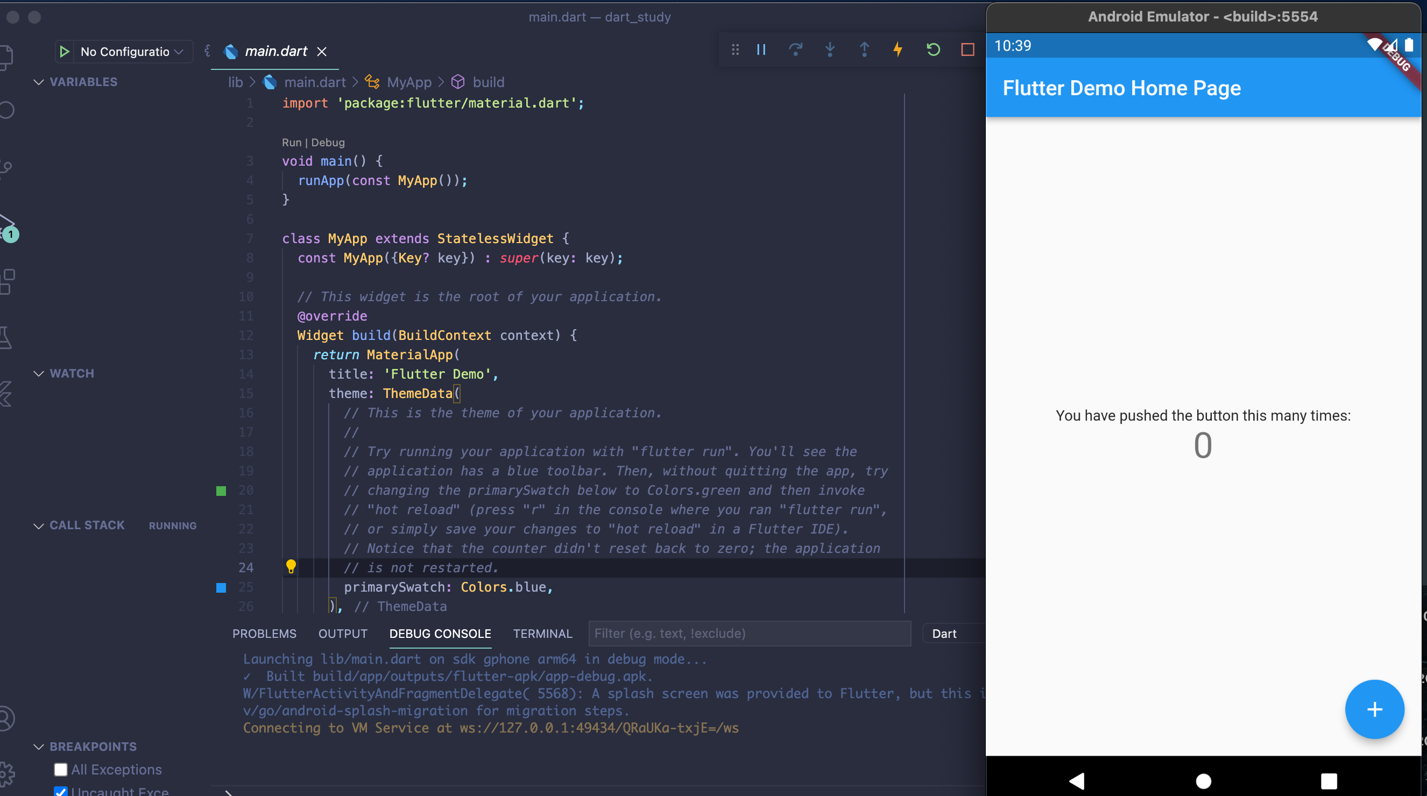The height and width of the screenshot is (796, 1427).
Task: Open the No Configuration launch dropdown
Action: (132, 52)
